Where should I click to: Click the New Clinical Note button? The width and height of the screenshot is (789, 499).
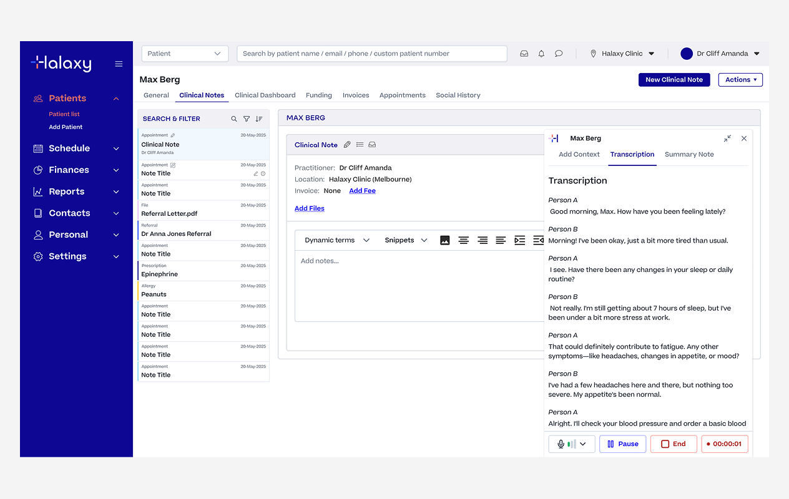point(674,80)
